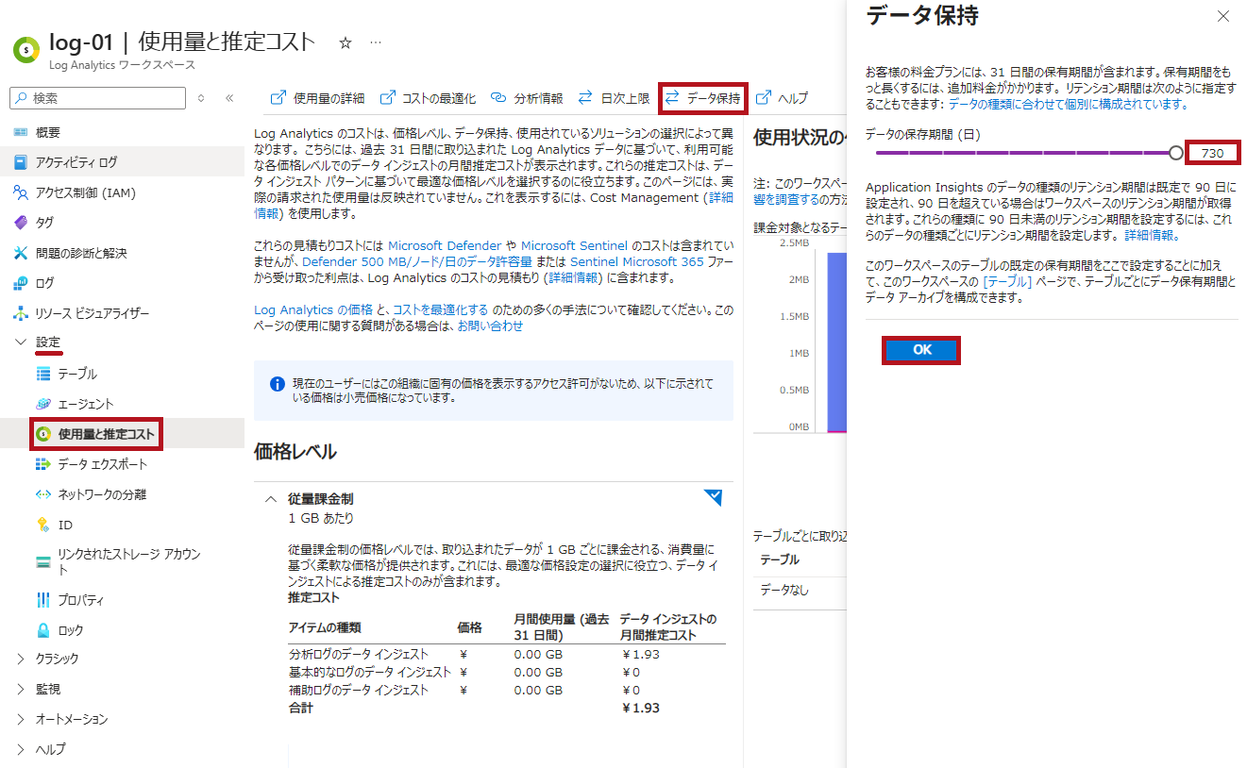
Task: Collapse the 設定 section
Action: (22, 342)
